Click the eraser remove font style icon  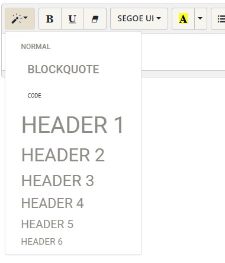tap(95, 19)
